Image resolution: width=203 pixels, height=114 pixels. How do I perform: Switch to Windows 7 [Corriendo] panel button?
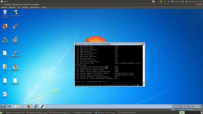[x=106, y=113]
